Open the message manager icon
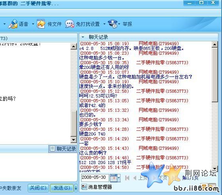 (84, 187)
